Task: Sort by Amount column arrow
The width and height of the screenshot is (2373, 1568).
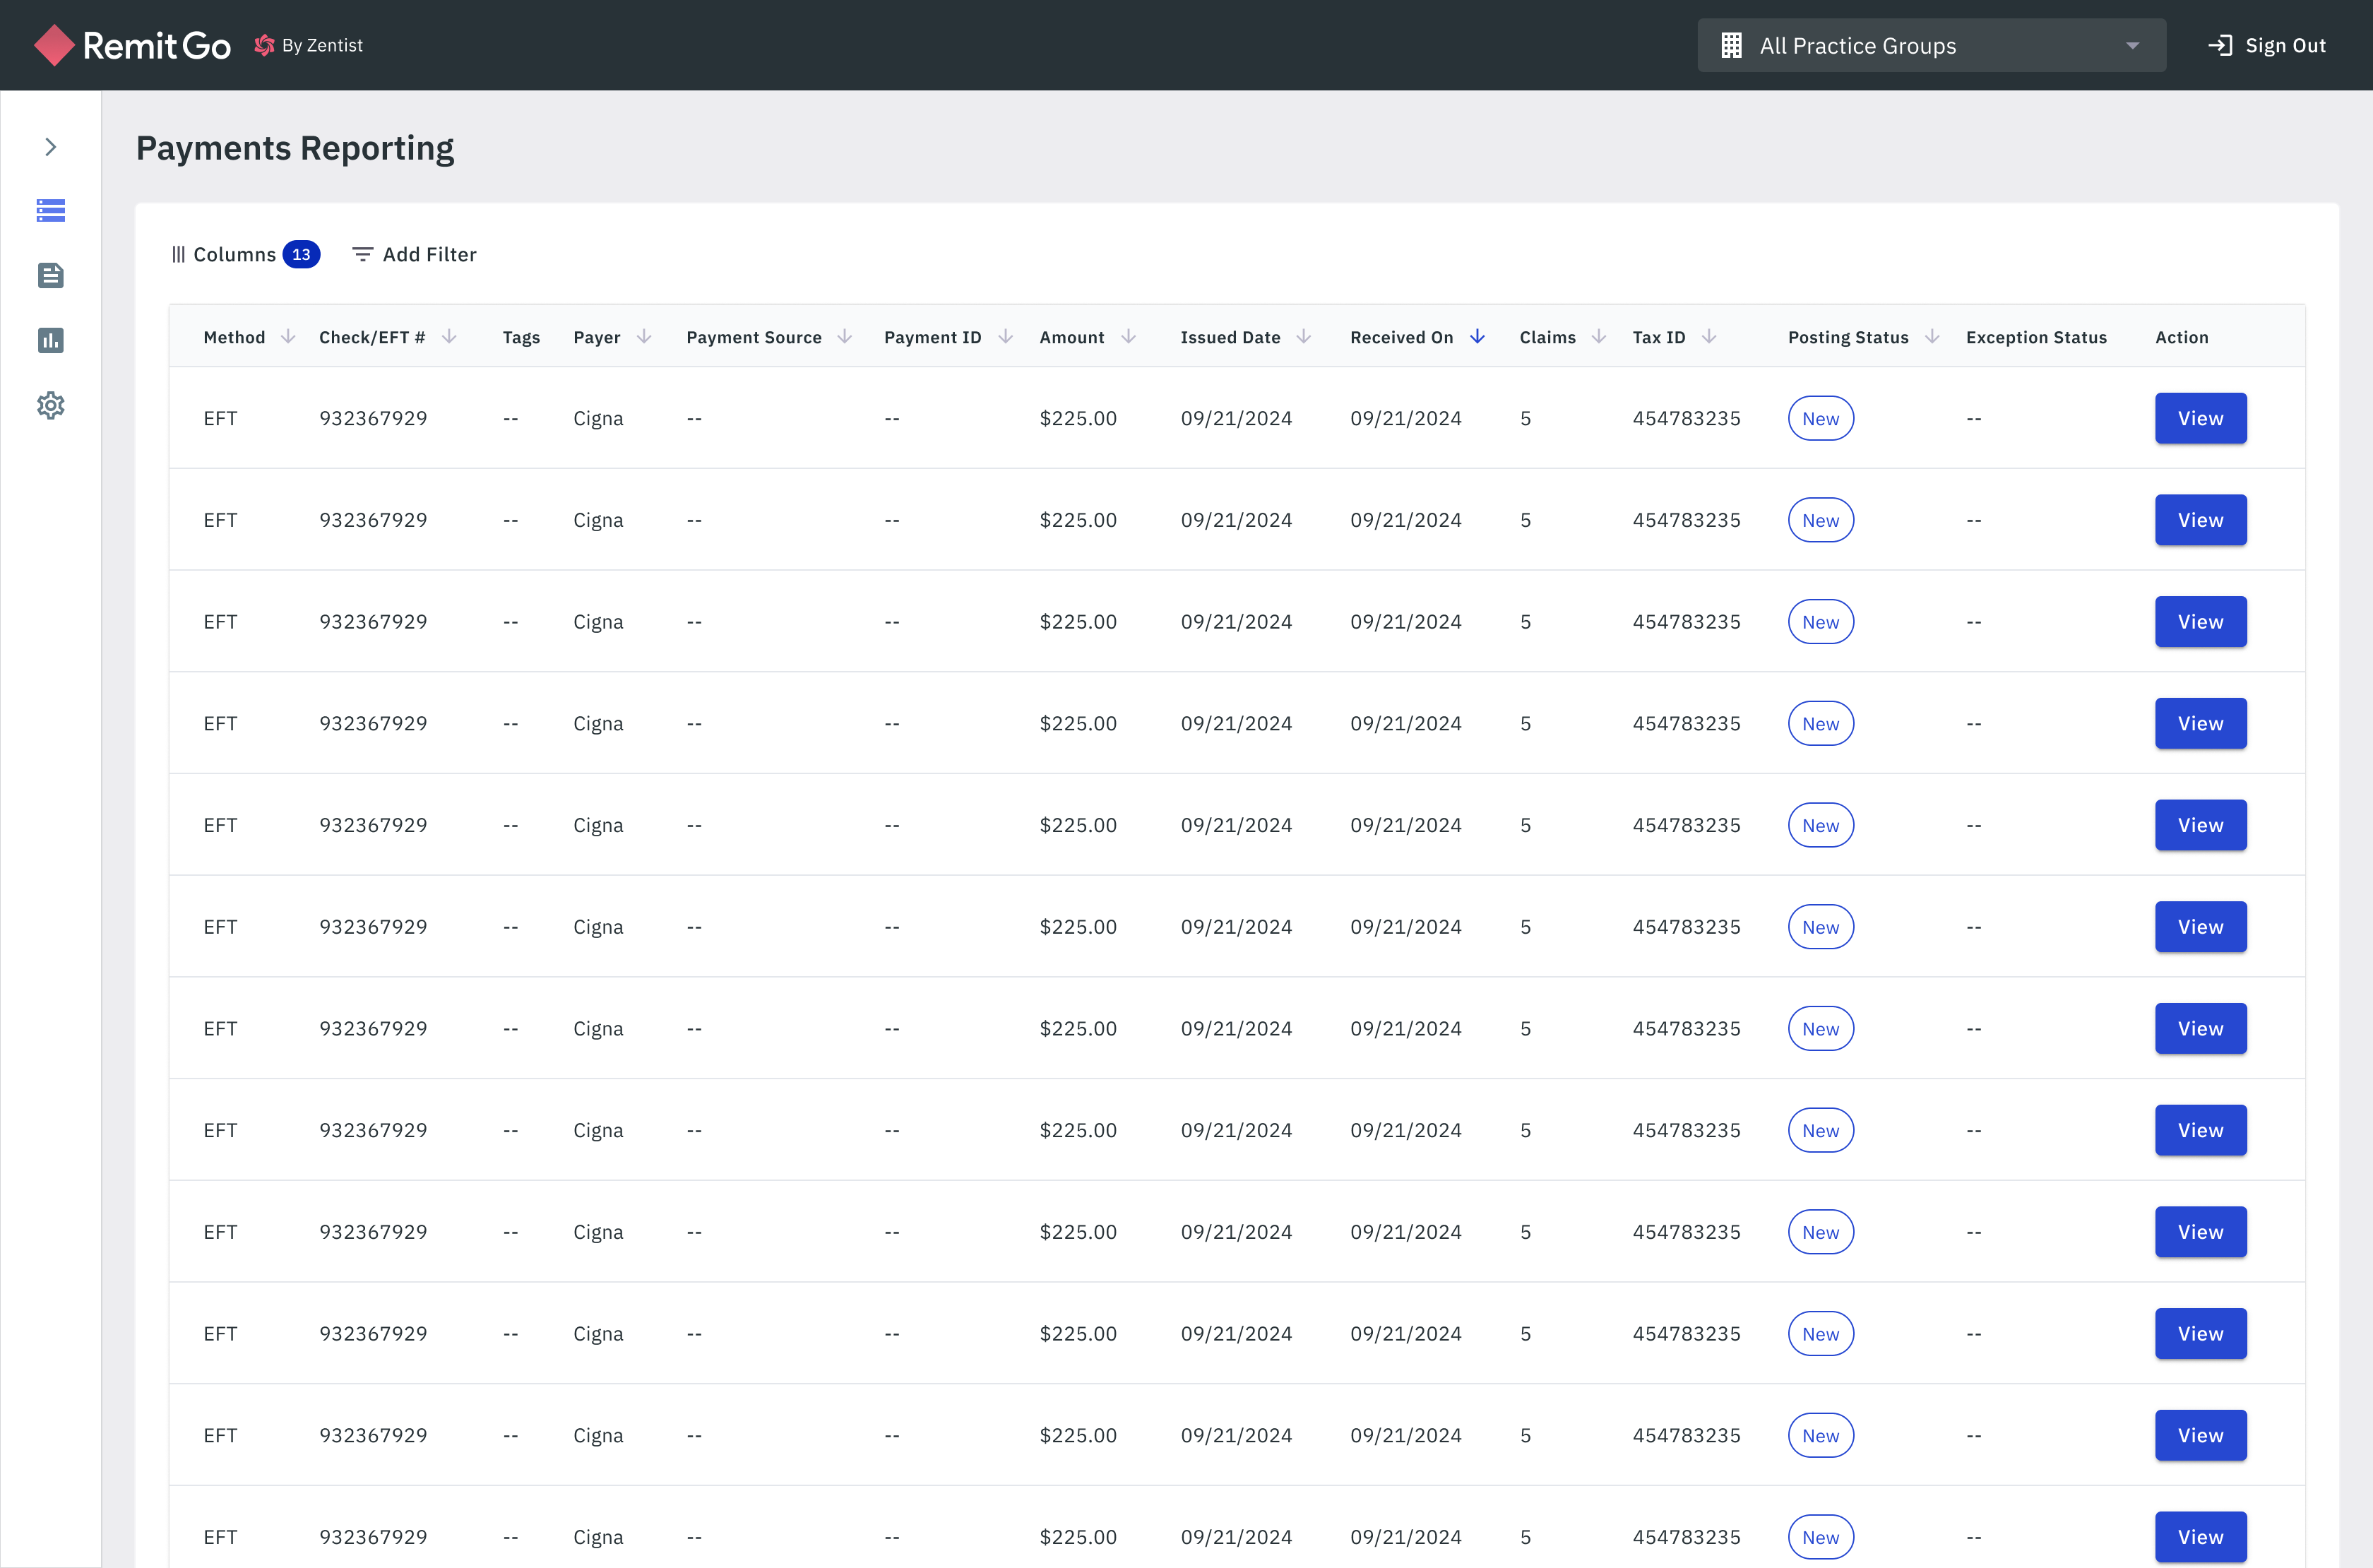Action: (x=1128, y=337)
